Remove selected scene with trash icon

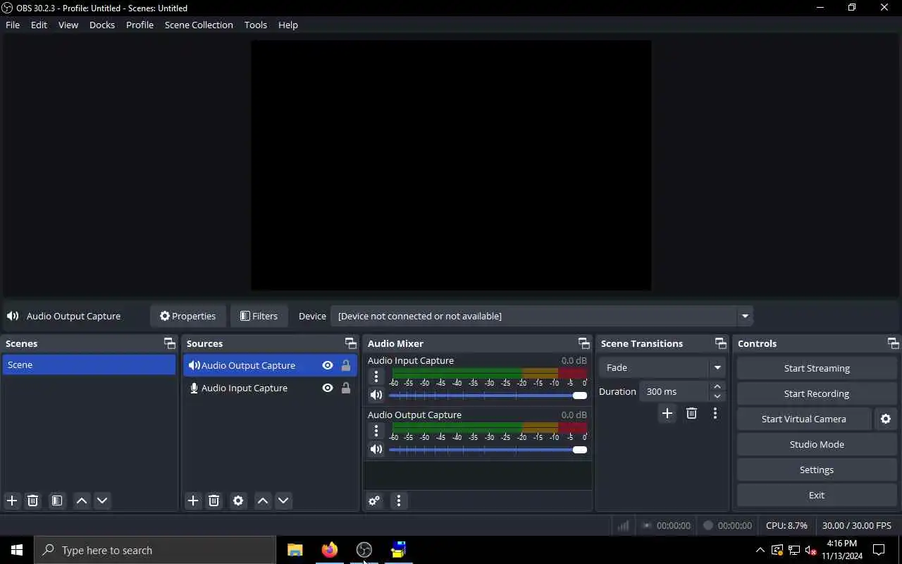click(x=32, y=501)
